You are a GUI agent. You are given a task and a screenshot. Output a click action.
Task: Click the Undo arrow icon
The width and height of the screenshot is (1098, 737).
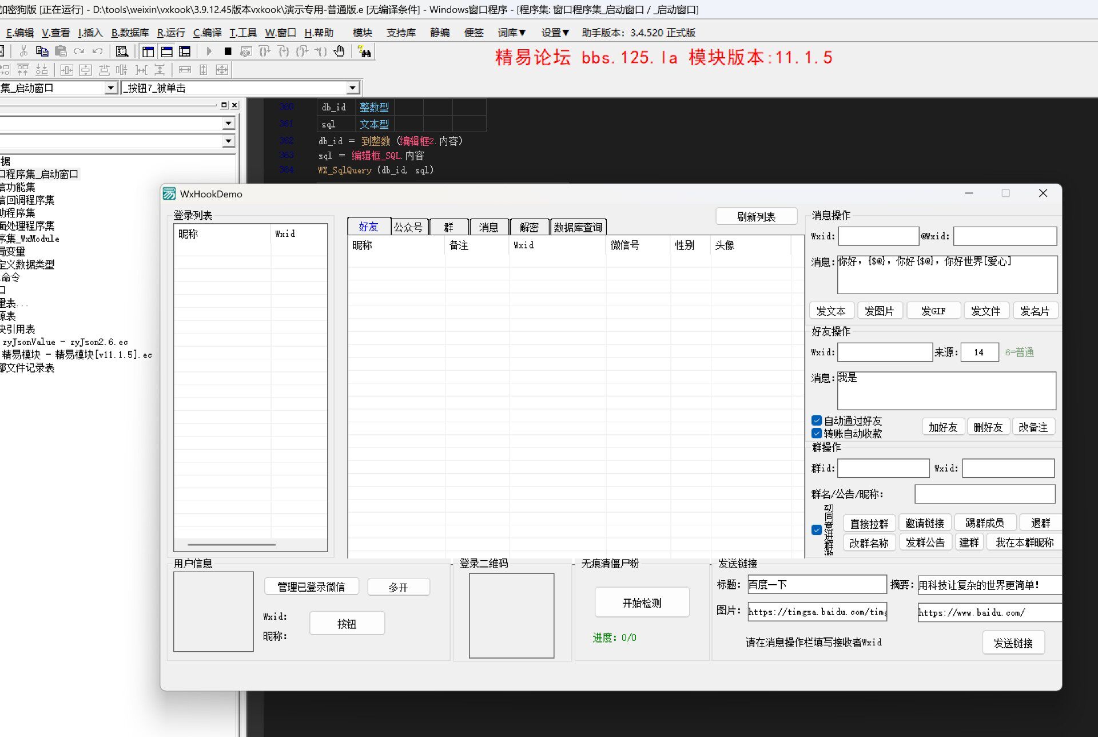pyautogui.click(x=98, y=51)
